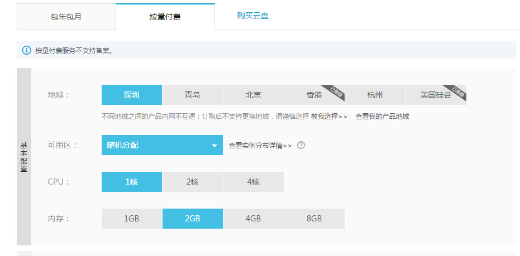Viewport: 520px width, 256px height.
Task: Select the 美国硅谷 region option
Action: (x=436, y=95)
